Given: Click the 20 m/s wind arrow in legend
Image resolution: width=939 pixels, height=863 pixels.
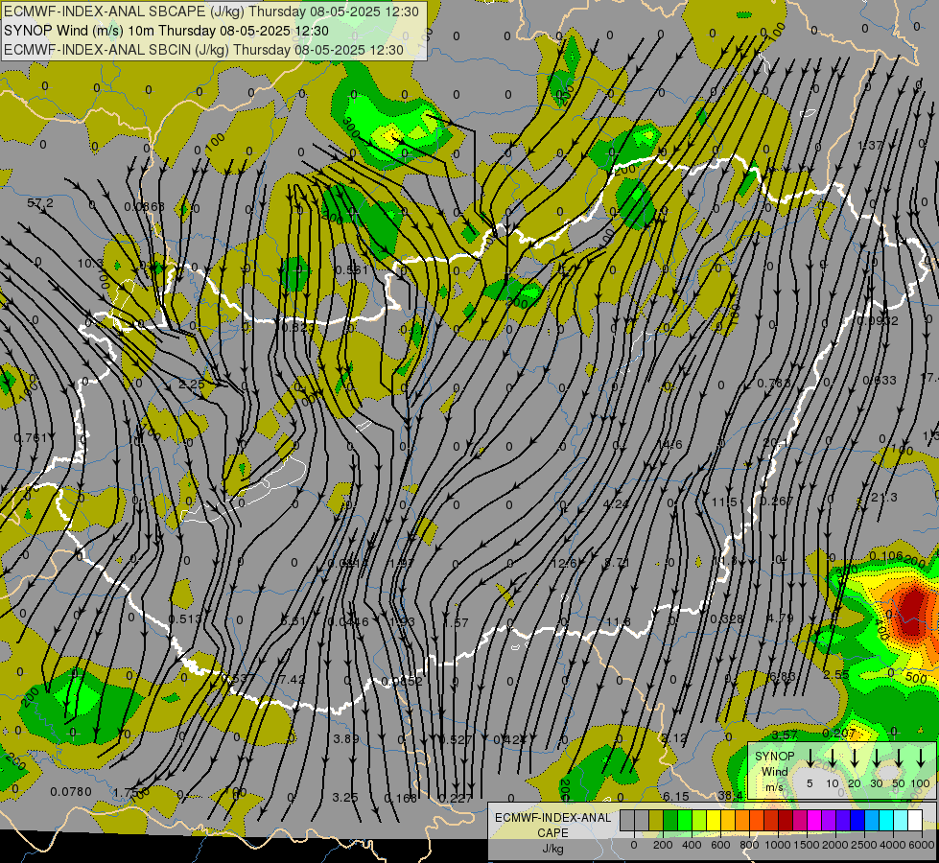Looking at the screenshot, I should click(x=855, y=758).
